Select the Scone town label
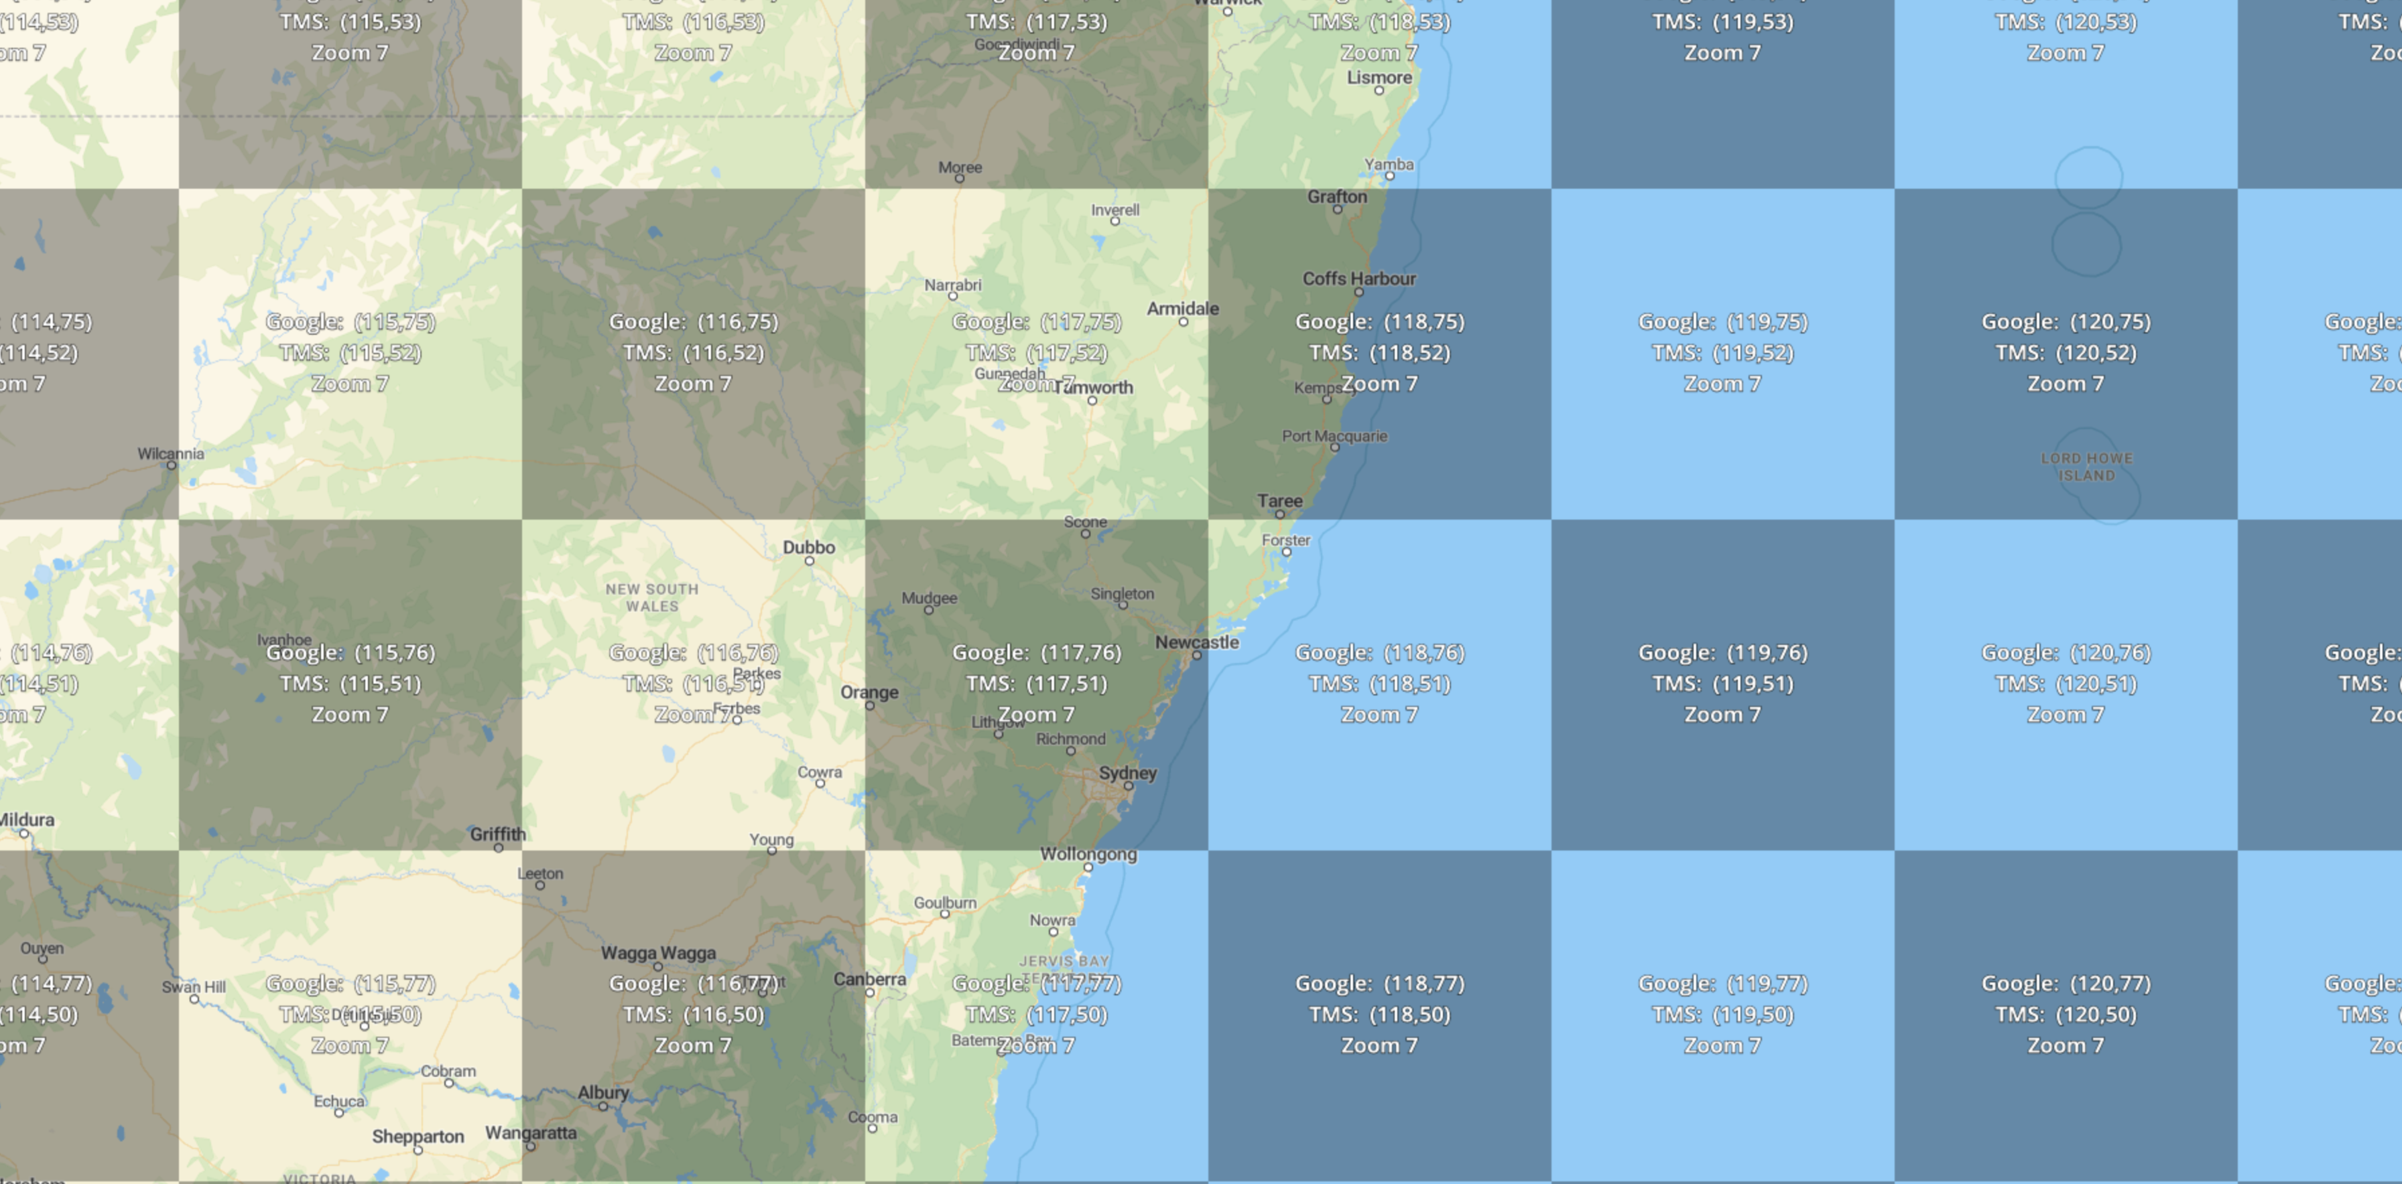Image resolution: width=2402 pixels, height=1184 pixels. [x=1085, y=522]
